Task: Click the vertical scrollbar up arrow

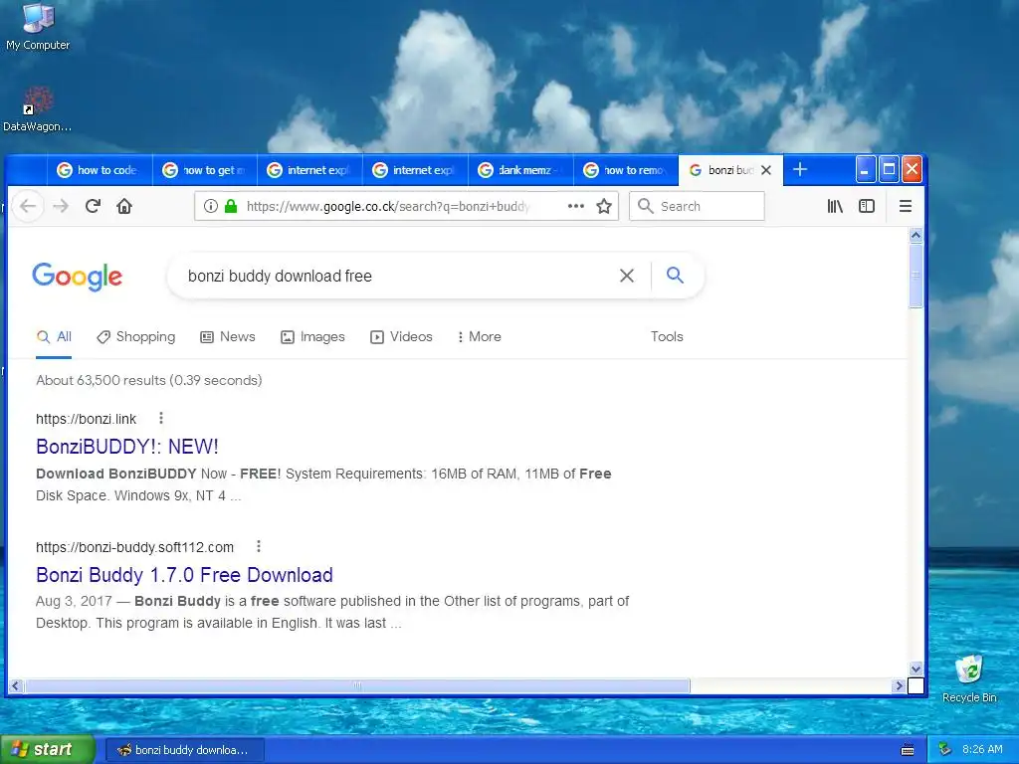Action: coord(916,235)
